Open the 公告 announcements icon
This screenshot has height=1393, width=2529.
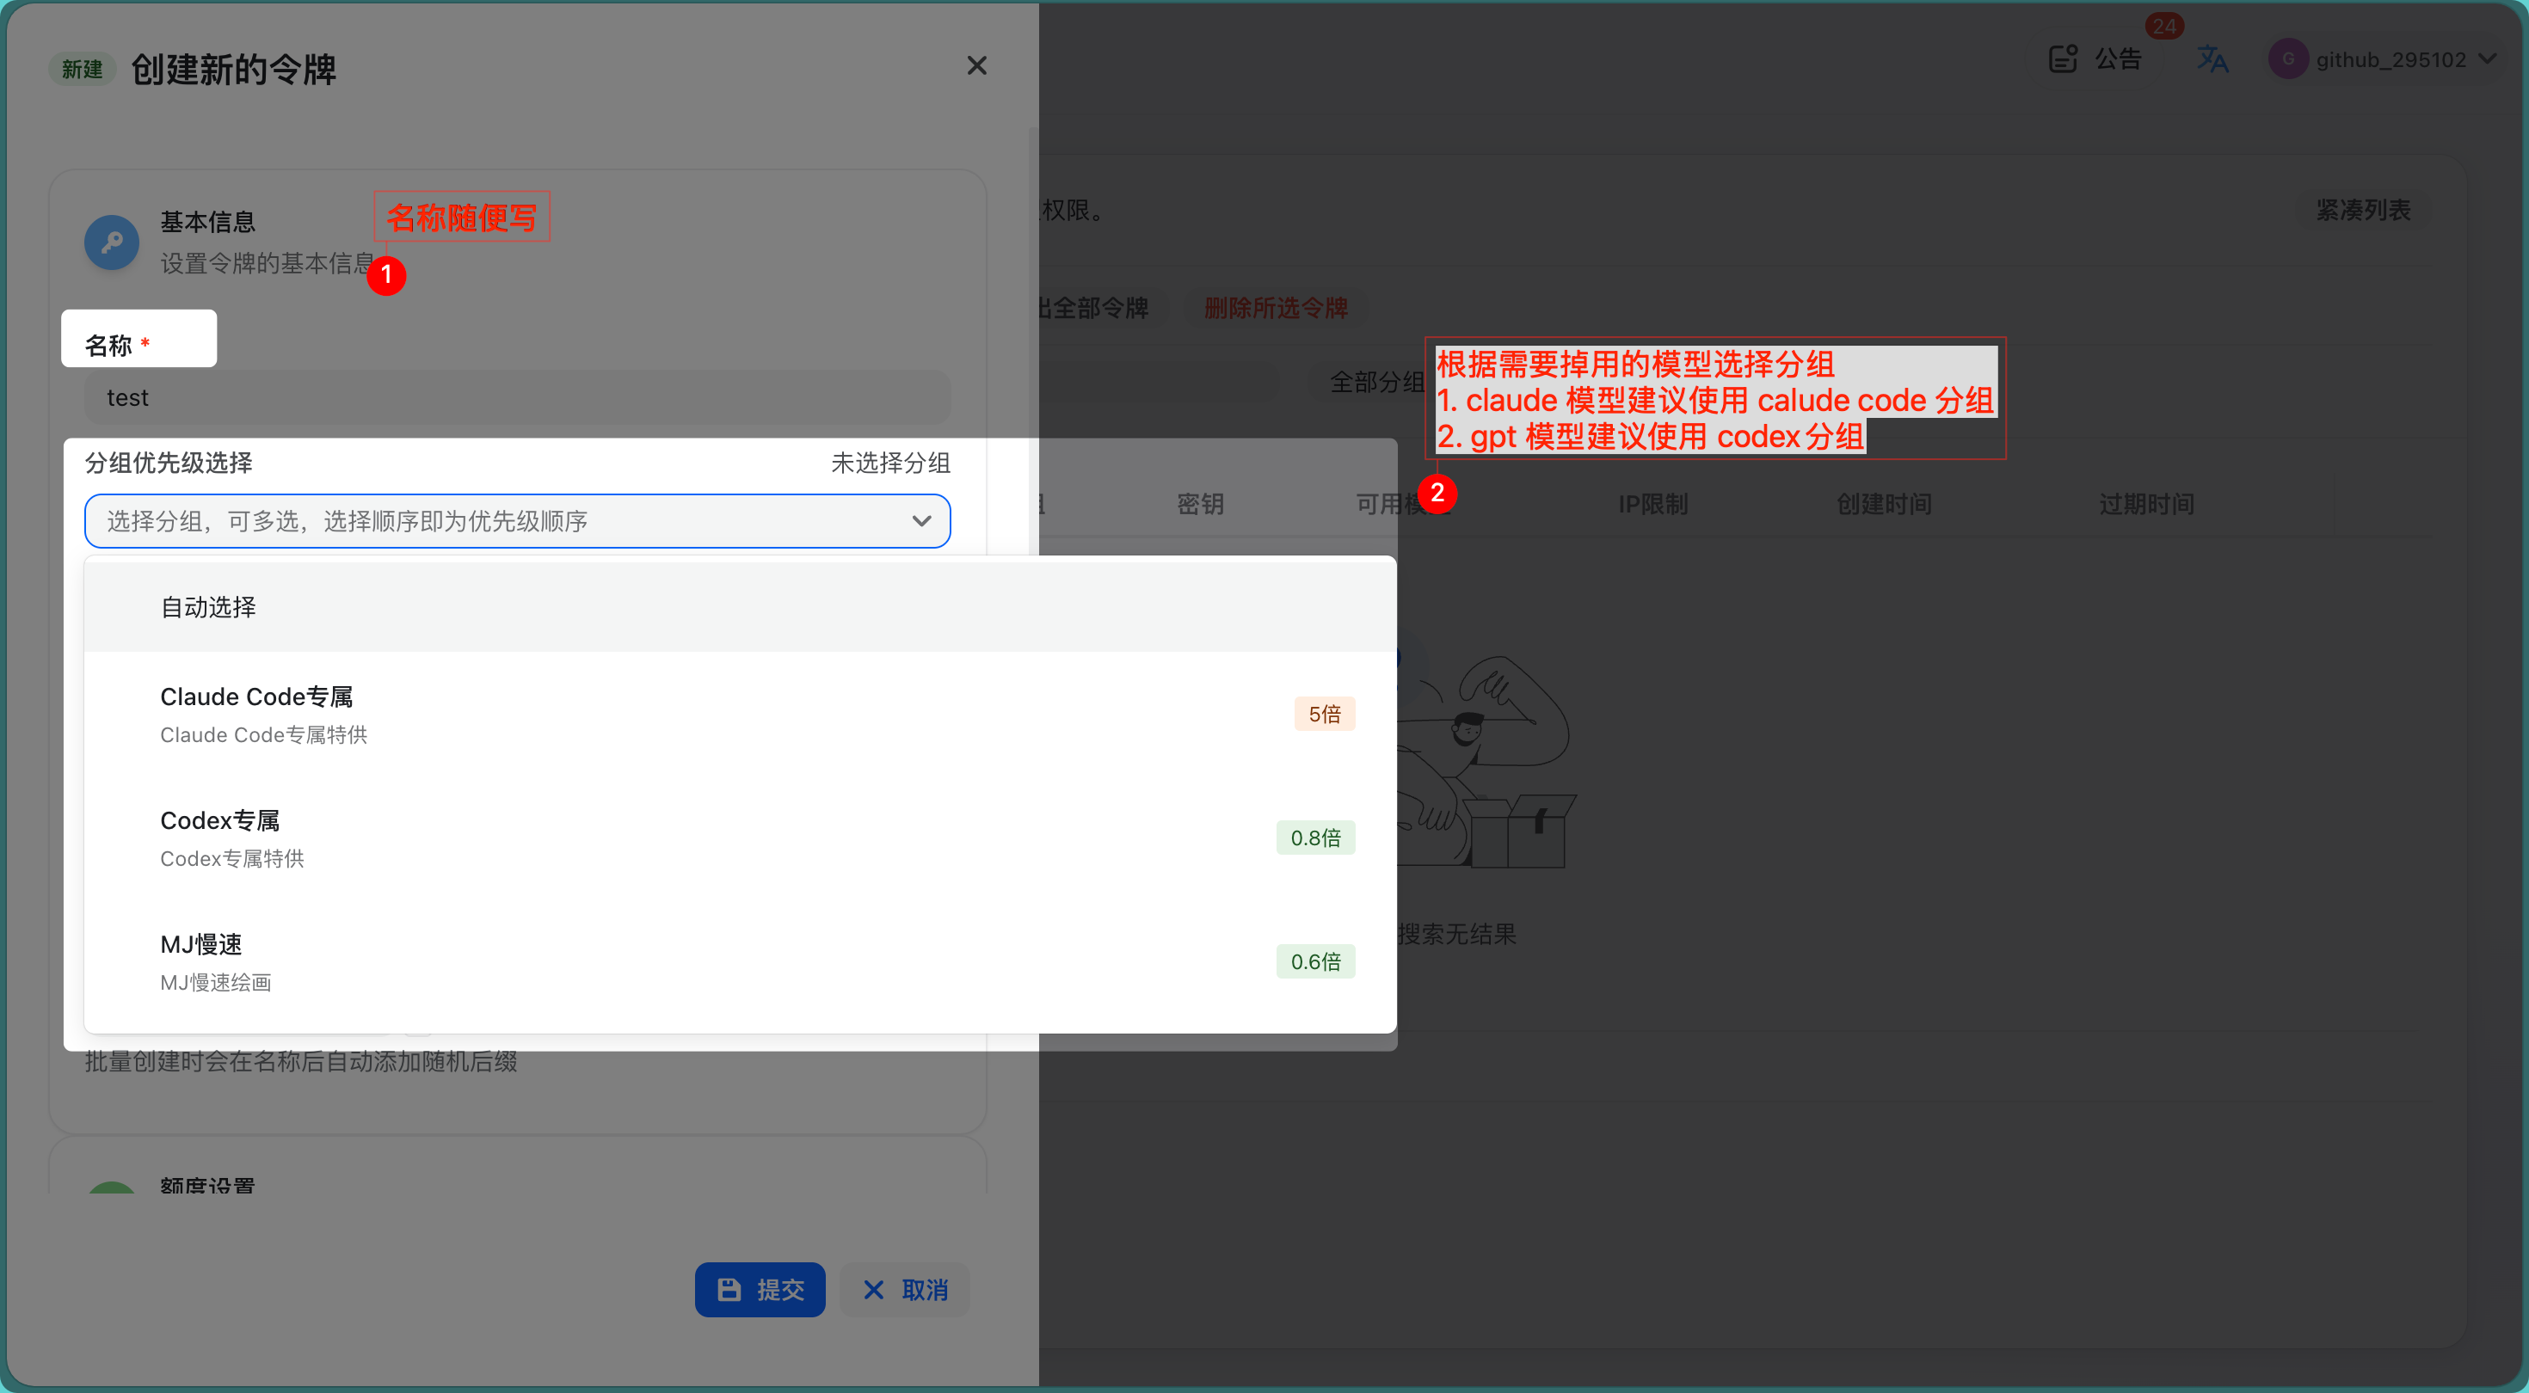pos(2063,58)
